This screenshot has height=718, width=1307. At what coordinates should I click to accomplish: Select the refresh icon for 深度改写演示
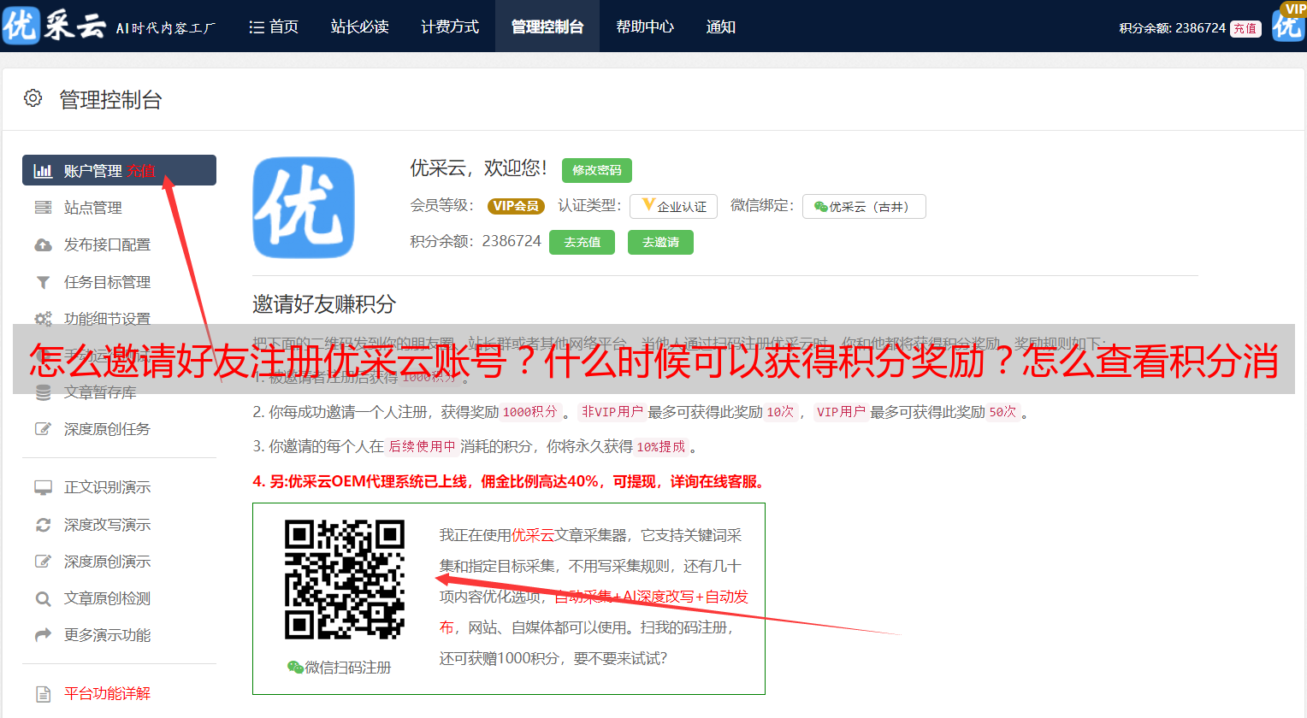coord(43,525)
